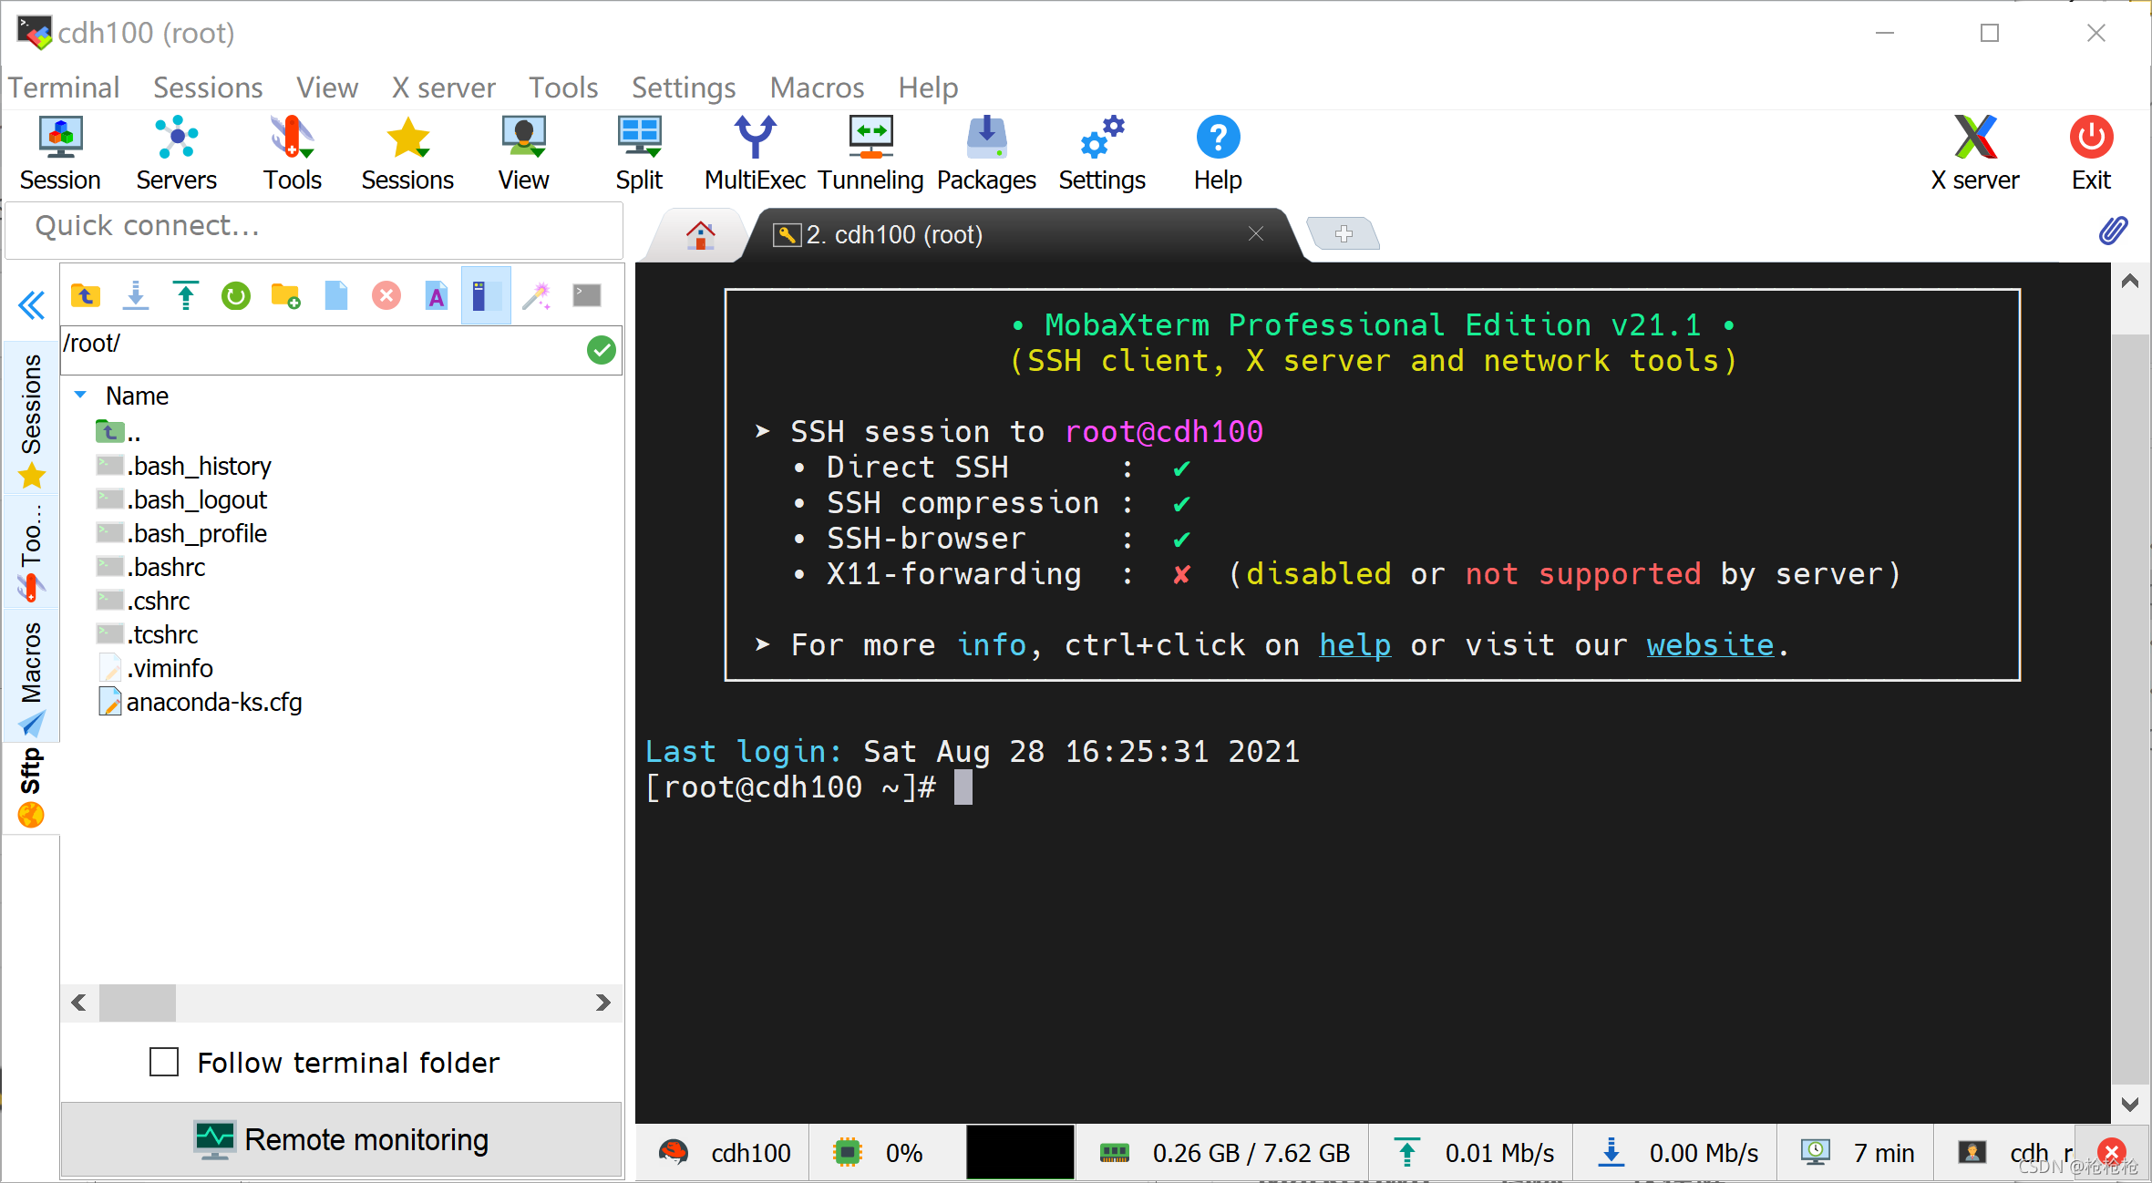2152x1183 pixels.
Task: Click the SFTP upload arrow icon
Action: tap(186, 295)
